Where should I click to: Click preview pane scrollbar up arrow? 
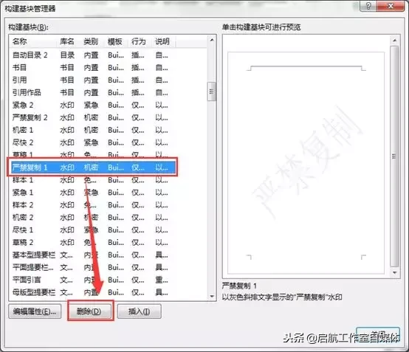tap(395, 41)
